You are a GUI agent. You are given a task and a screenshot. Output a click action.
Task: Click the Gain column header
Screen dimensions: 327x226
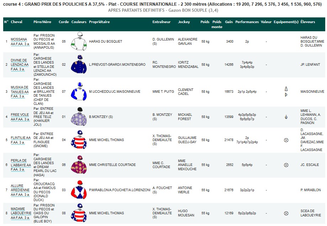coord(229,22)
